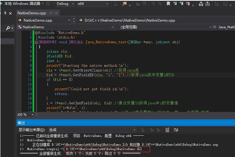The height and width of the screenshot is (157, 235).
Task: Click the up/down stepper beside file dropdown
Action: pos(74,20)
